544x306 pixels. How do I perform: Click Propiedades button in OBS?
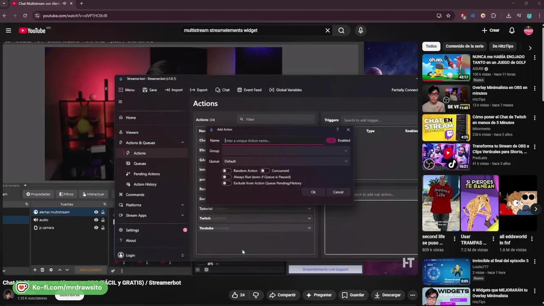pyautogui.click(x=38, y=194)
